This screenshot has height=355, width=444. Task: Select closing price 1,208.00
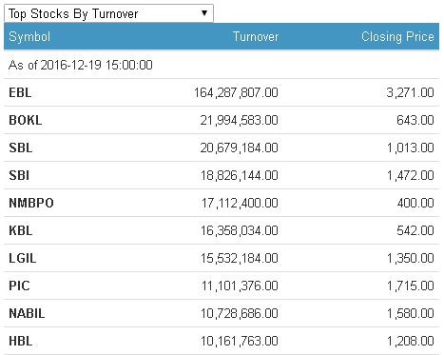(411, 341)
